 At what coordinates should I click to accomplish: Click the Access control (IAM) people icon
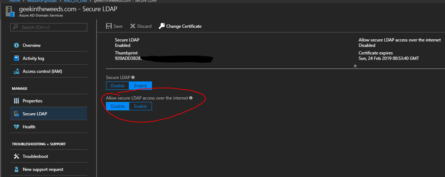click(16, 71)
